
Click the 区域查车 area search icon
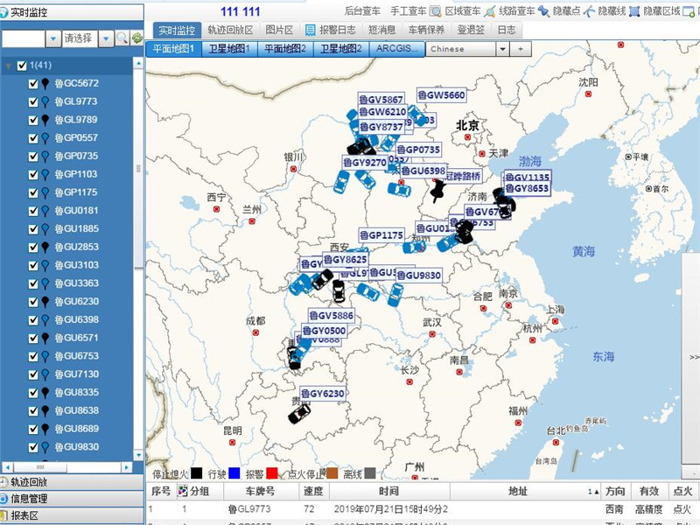435,11
